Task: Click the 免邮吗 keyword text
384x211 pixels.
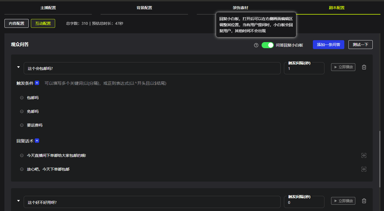Action: coord(33,111)
